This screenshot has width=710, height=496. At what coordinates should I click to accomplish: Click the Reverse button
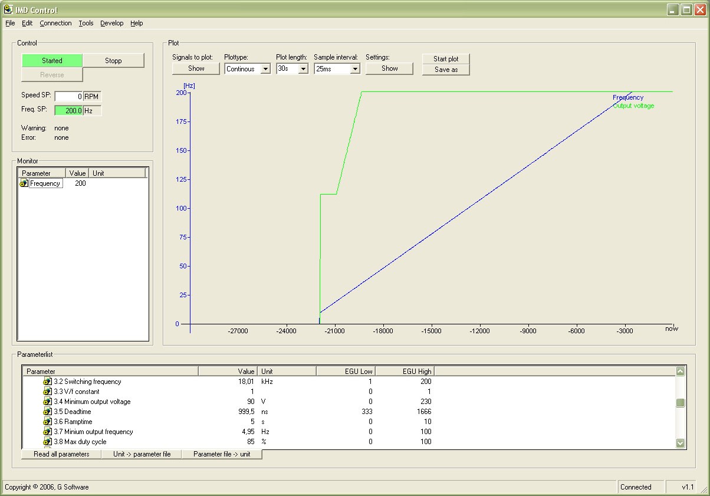pyautogui.click(x=52, y=75)
